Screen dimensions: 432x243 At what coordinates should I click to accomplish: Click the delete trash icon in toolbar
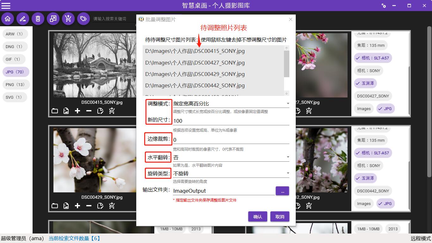(38, 19)
